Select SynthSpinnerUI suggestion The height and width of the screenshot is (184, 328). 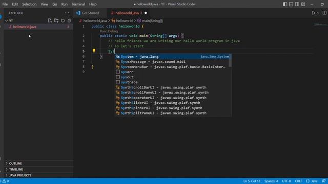click(x=172, y=108)
